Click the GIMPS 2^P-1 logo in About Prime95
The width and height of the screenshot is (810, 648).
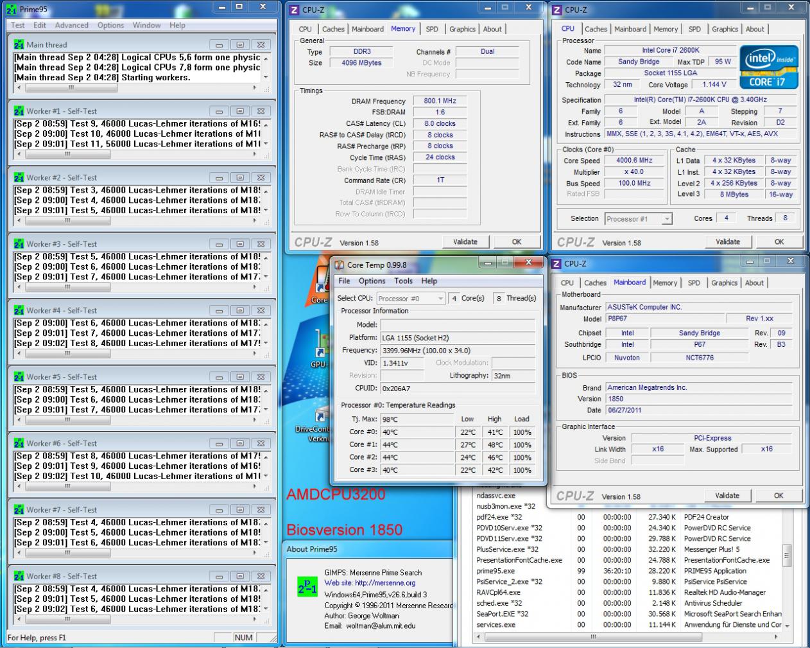(307, 588)
